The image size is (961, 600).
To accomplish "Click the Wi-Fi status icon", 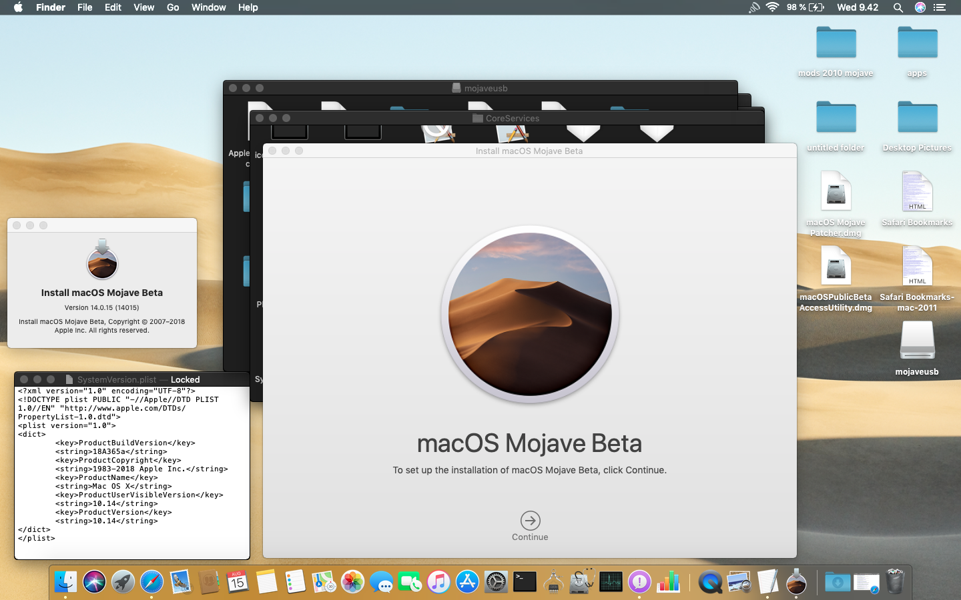I will click(x=772, y=7).
